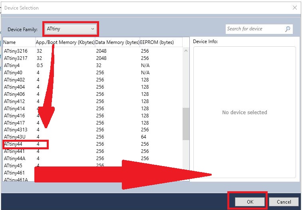Click the device list scrollbar thumb
This screenshot has width=302, height=210.
[186, 124]
